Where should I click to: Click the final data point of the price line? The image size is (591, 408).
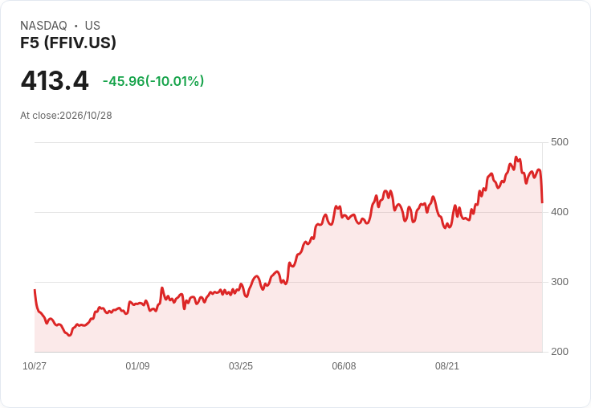pos(542,202)
